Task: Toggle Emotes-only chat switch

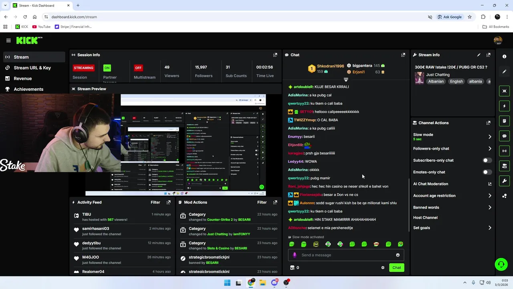Action: [487, 172]
